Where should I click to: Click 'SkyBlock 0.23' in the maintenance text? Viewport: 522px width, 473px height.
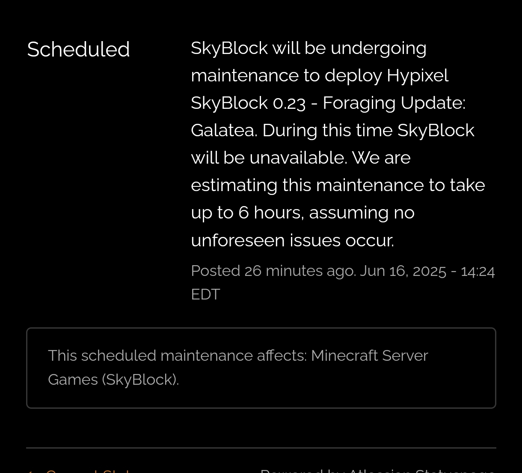[x=248, y=103]
